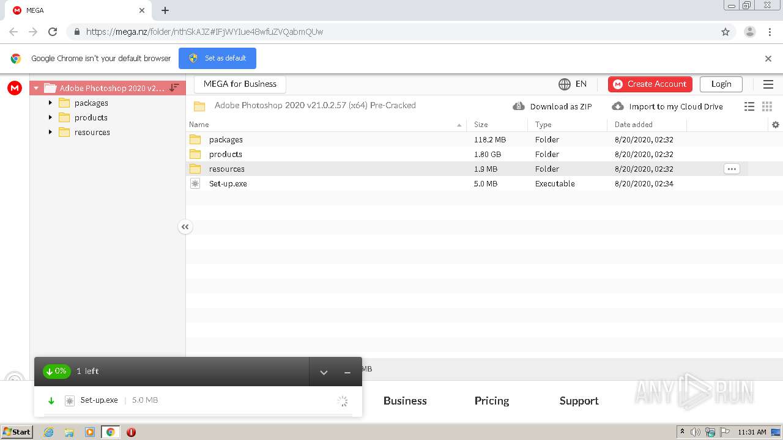
Task: Open Chrome profile avatar icon
Action: [x=750, y=32]
